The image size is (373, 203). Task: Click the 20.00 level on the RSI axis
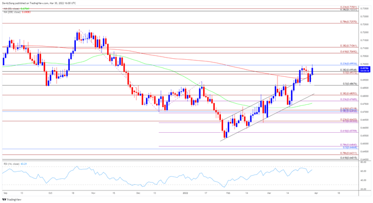pyautogui.click(x=363, y=189)
